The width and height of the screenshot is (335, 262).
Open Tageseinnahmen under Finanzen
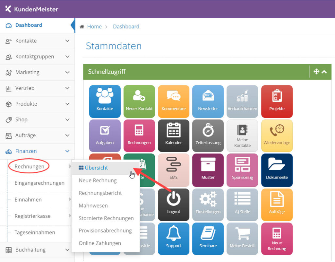[35, 233]
